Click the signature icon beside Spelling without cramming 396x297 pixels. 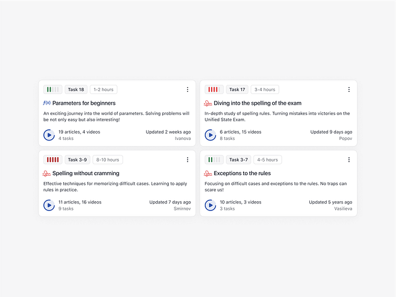click(46, 173)
